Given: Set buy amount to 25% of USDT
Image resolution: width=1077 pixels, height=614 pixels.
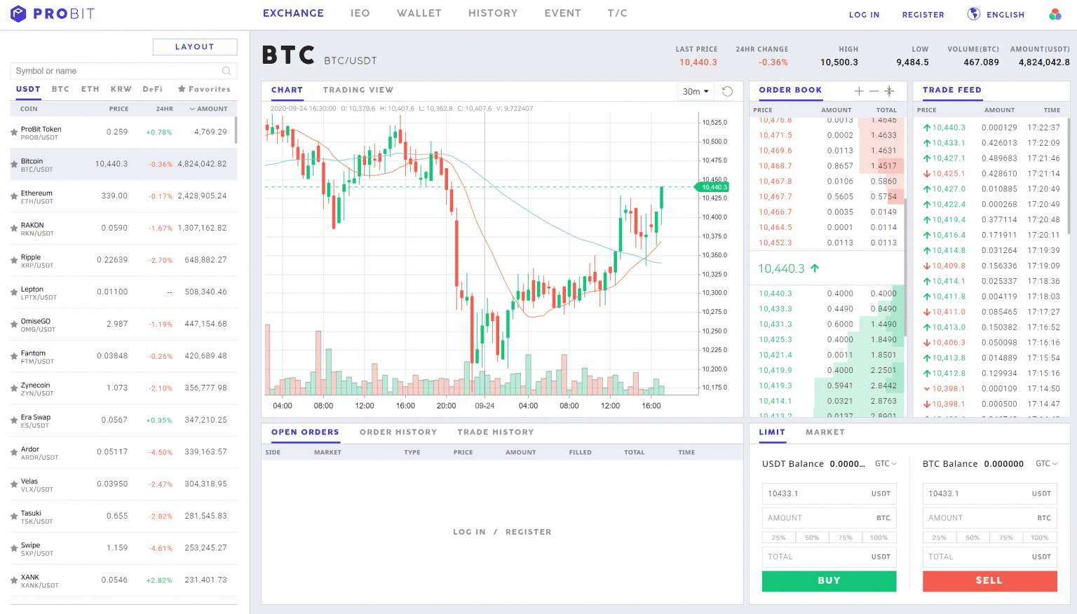Looking at the screenshot, I should [x=779, y=538].
